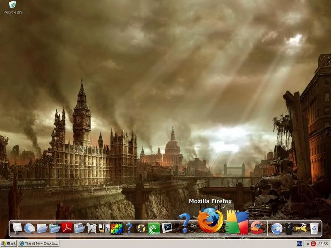This screenshot has width=331, height=248.
Task: Open the Recycle Bin desktop icon
Action: 12,7
